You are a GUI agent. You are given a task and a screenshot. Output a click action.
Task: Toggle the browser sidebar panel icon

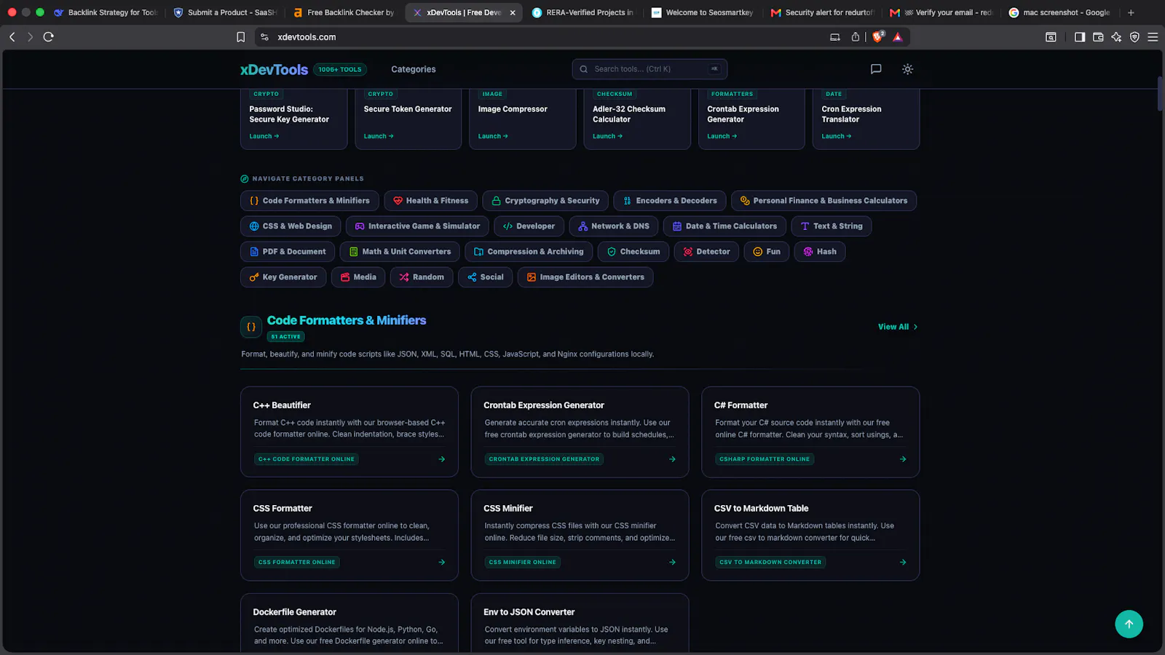pos(1080,37)
